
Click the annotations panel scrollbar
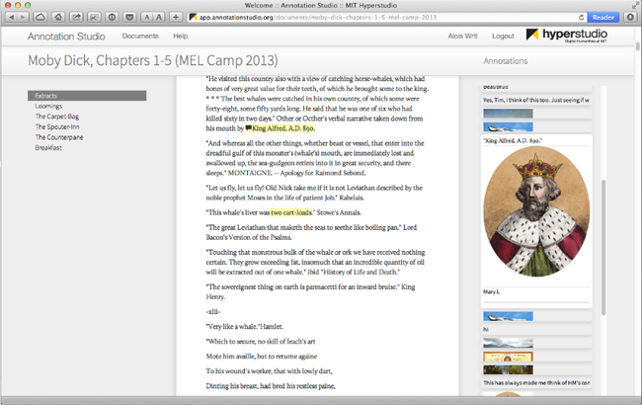pos(603,247)
